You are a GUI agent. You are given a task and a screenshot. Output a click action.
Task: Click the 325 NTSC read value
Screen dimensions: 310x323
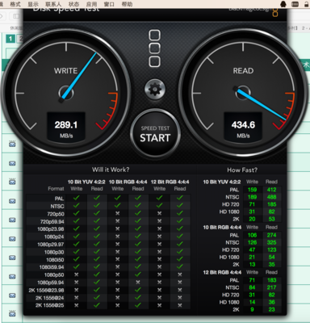coord(272,242)
